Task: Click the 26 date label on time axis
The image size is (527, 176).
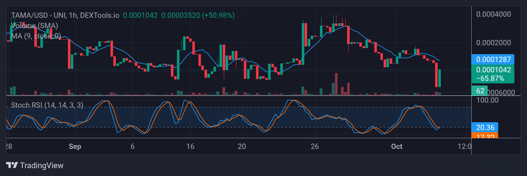Action: [x=315, y=146]
